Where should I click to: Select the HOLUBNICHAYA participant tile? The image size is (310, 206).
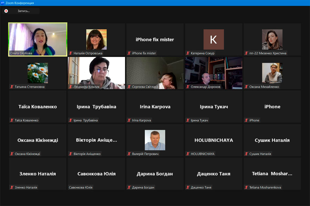(x=214, y=140)
